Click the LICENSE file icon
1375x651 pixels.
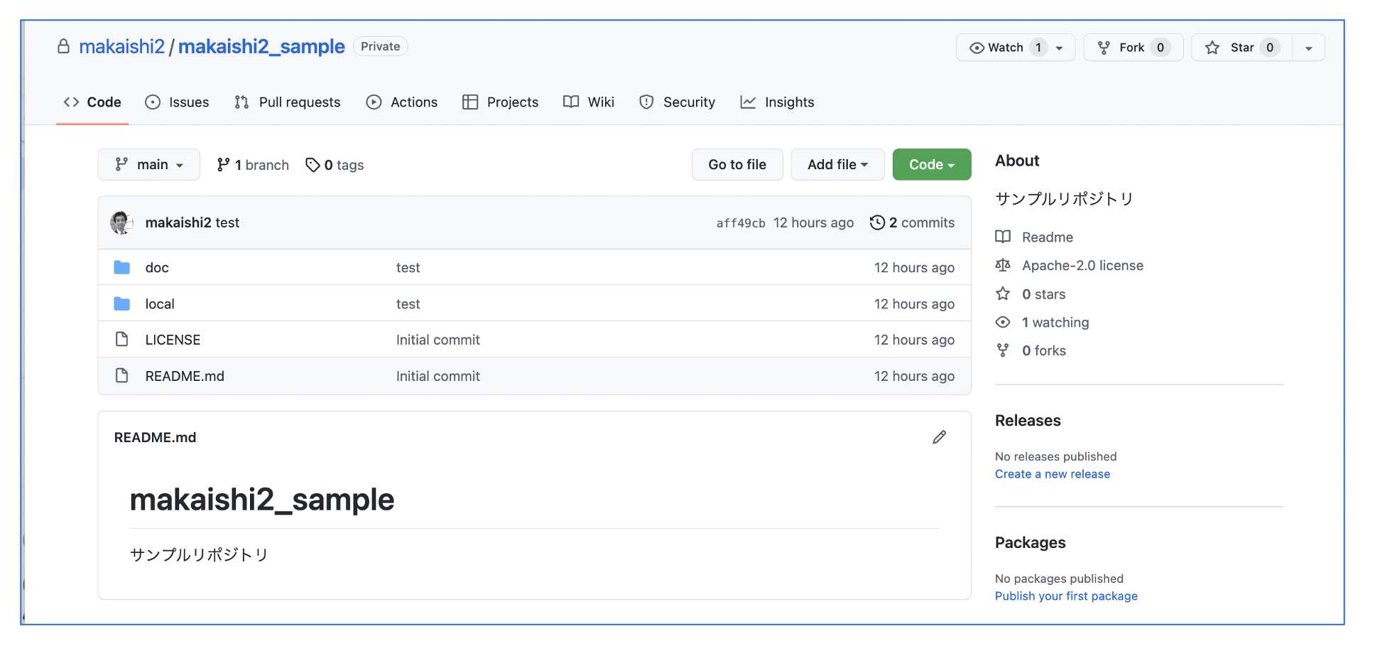[121, 340]
